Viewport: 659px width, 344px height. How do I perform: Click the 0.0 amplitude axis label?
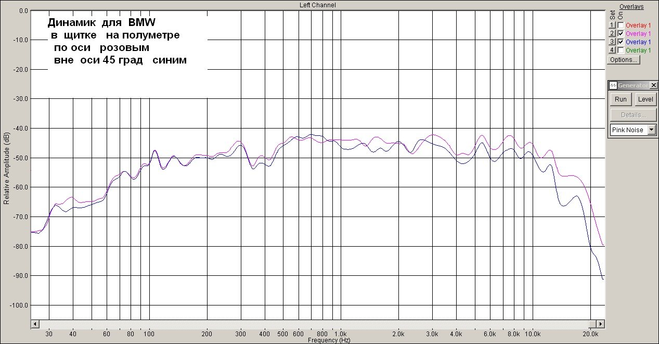[23, 10]
